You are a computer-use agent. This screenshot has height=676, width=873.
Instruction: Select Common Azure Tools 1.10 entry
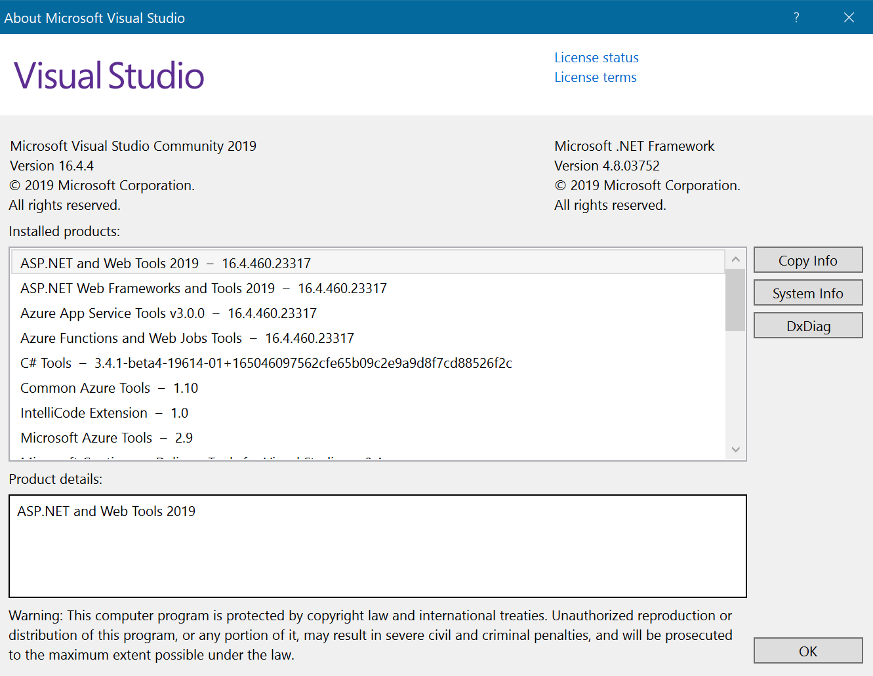pos(368,388)
